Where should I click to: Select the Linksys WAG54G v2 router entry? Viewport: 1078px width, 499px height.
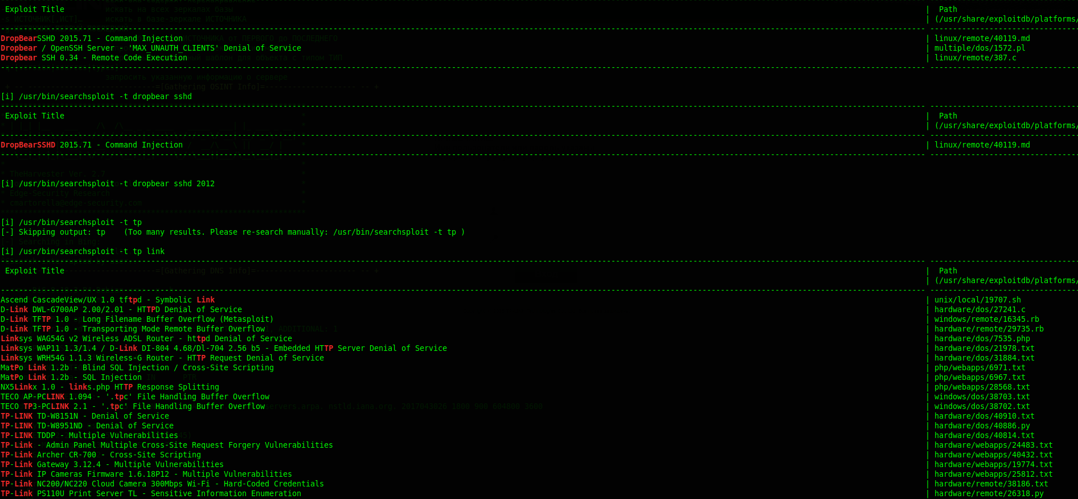[x=146, y=338]
